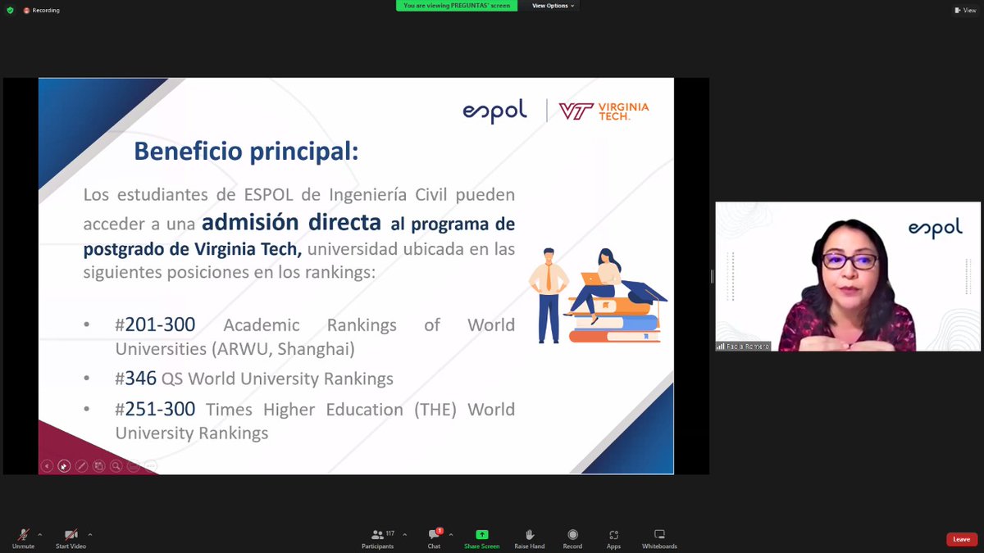Click the ESPOL logo on the slide
The image size is (984, 553).
click(494, 111)
